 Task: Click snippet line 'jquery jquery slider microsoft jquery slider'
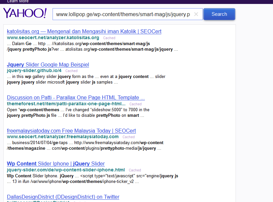(62, 82)
